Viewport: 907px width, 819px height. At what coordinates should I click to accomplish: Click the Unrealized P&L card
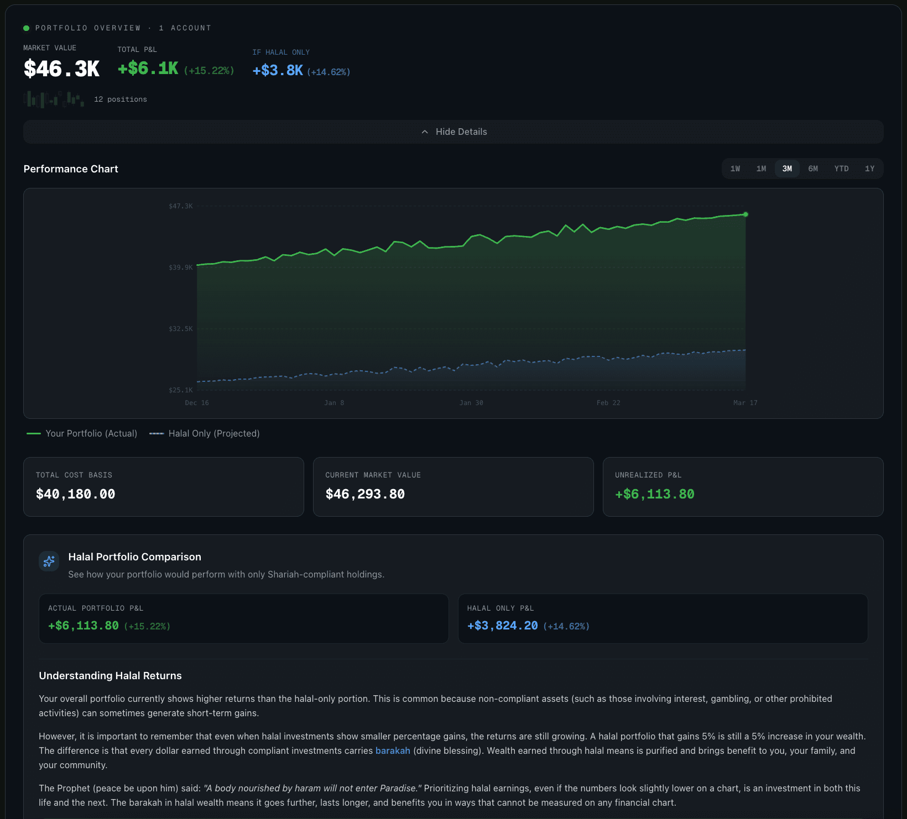pyautogui.click(x=743, y=486)
